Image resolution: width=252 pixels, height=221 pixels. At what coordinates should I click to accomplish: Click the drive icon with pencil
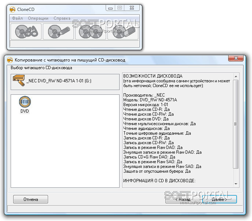coord(19,80)
